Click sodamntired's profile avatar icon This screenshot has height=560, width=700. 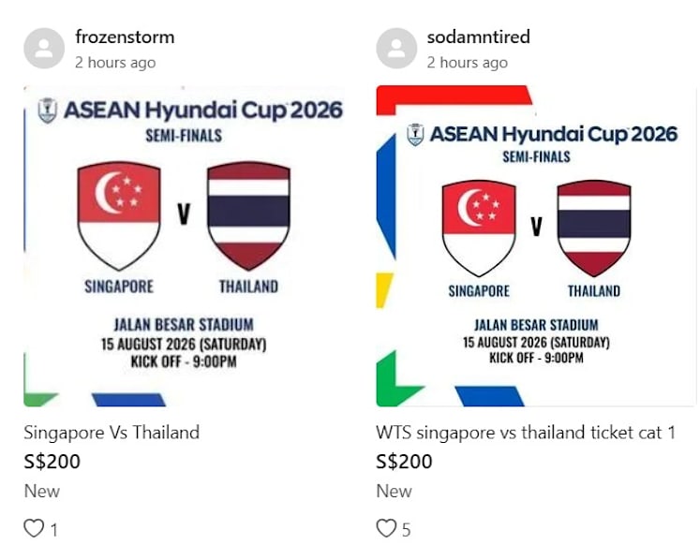pos(396,48)
